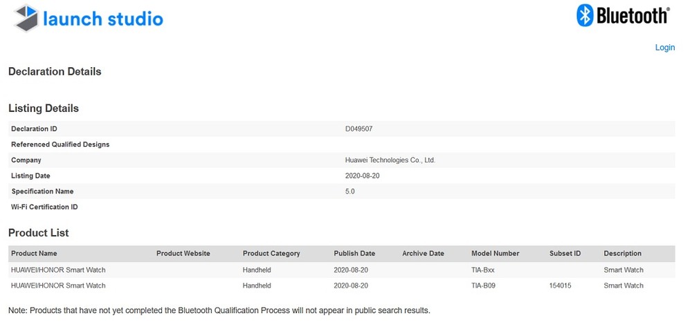Click the Archive Date column header

point(424,254)
